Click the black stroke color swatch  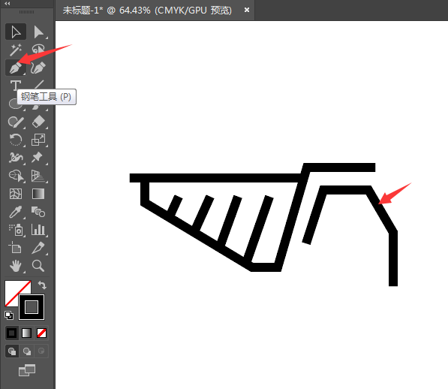coord(32,307)
